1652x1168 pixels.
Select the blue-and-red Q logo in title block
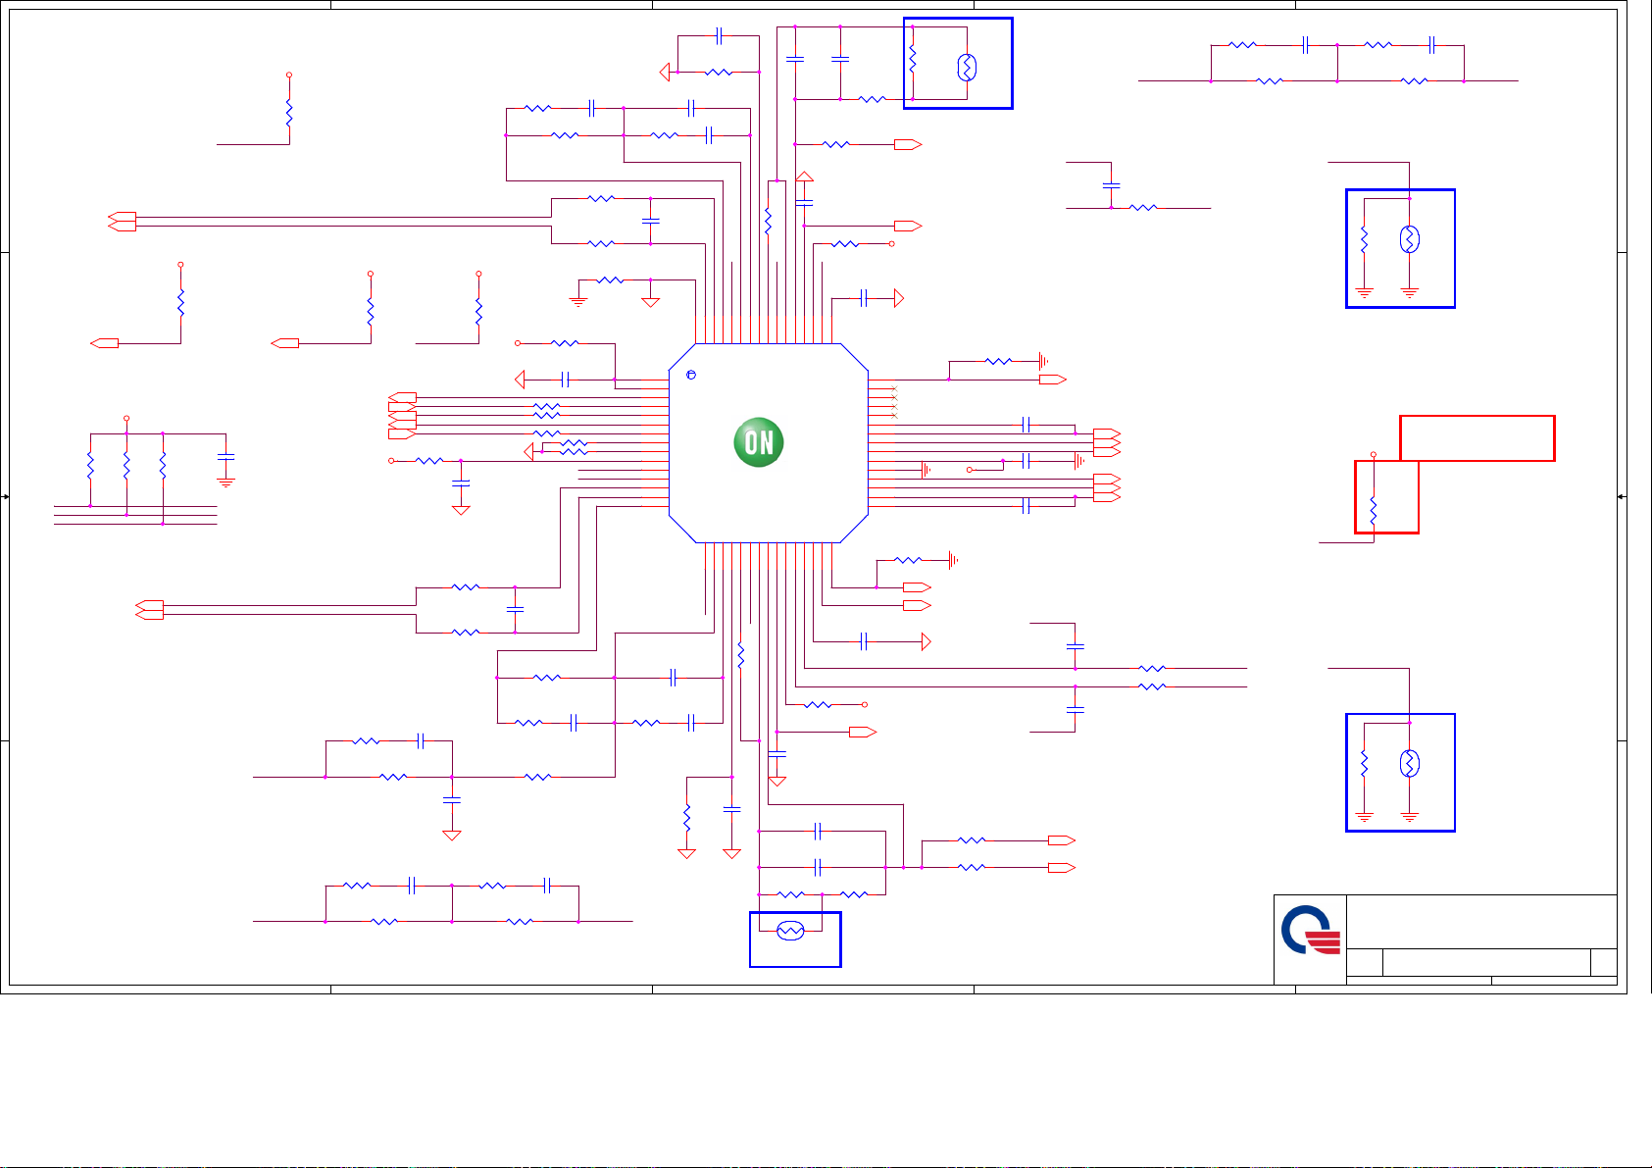1311,931
